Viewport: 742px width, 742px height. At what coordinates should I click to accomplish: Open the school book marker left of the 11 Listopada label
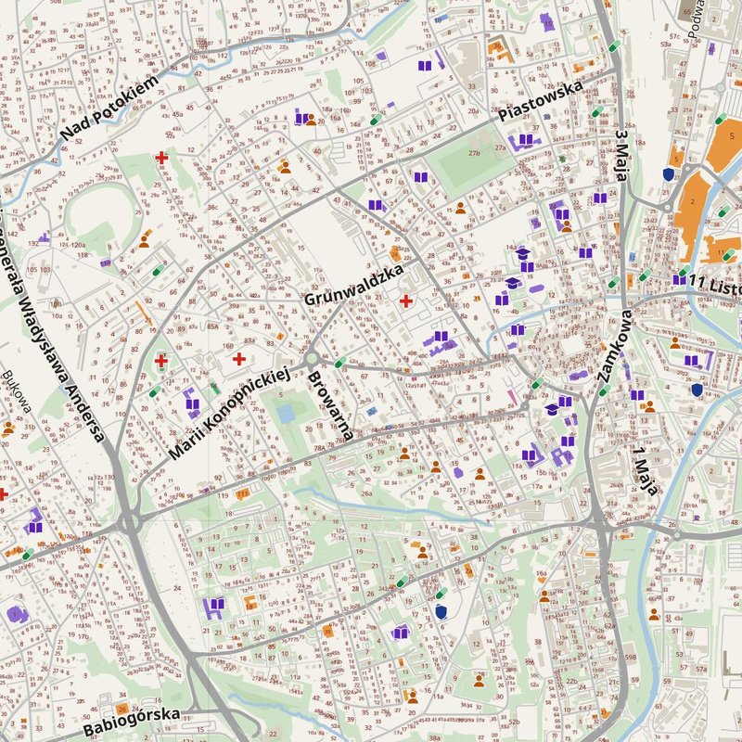[x=680, y=280]
